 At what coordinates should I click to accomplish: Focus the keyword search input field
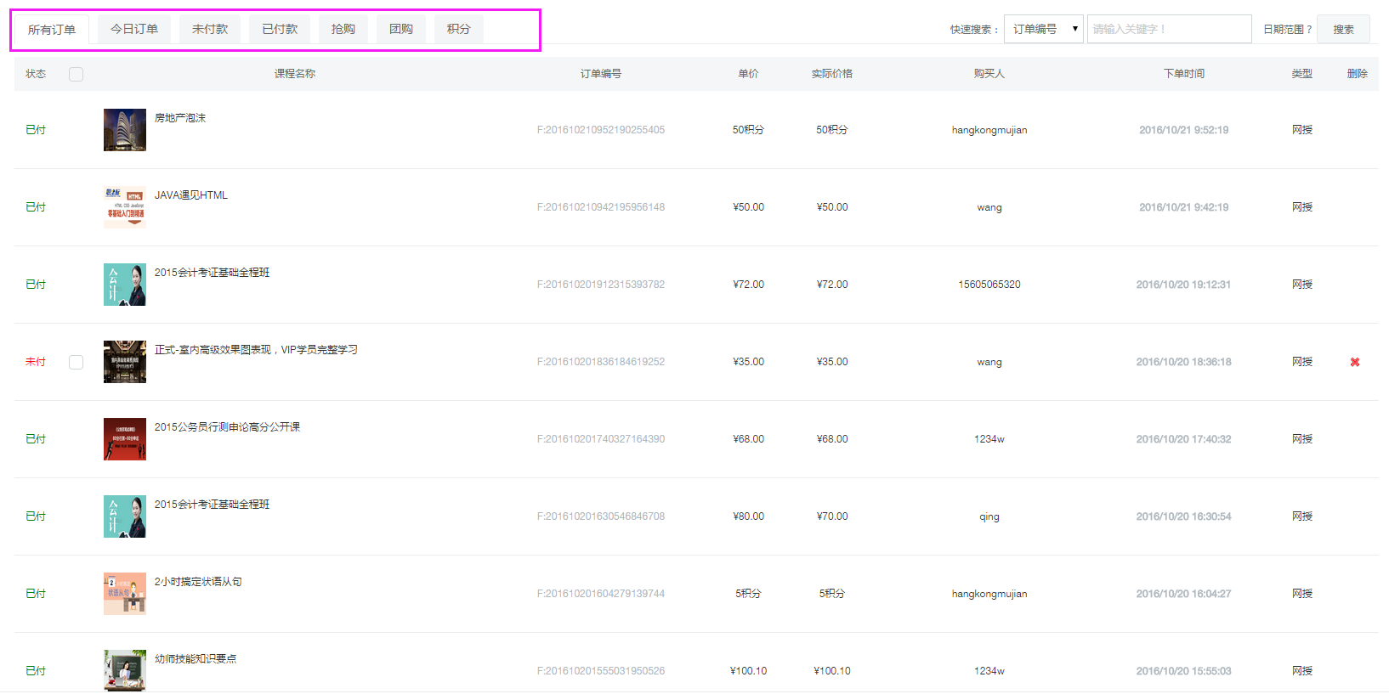[1169, 29]
